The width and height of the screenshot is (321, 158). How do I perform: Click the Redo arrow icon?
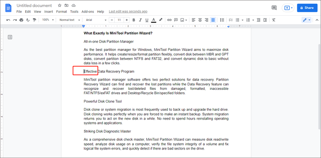pyautogui.click(x=15, y=20)
